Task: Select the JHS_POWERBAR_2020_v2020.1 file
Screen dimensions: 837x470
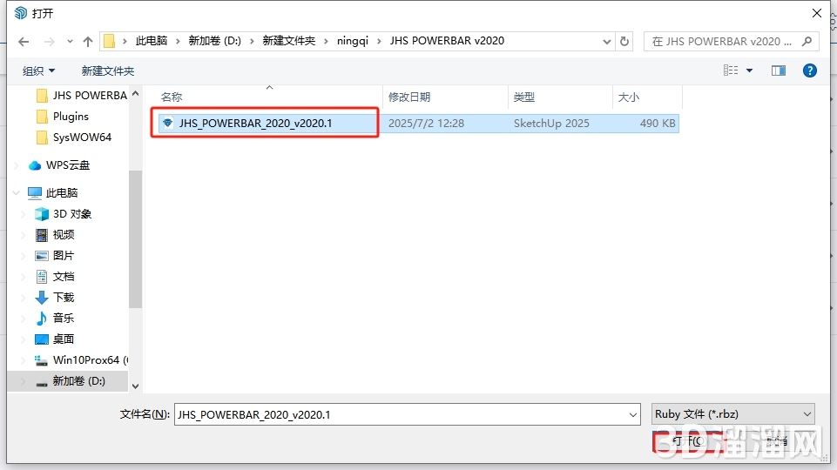Action: tap(255, 124)
